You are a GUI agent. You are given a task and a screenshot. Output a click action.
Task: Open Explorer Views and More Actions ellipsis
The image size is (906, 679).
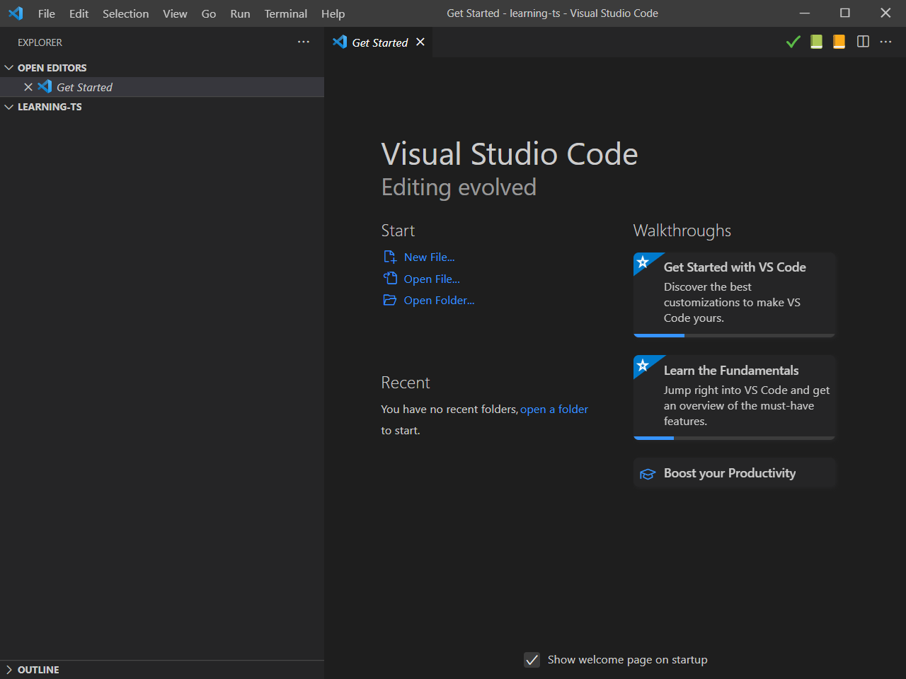[x=304, y=42]
